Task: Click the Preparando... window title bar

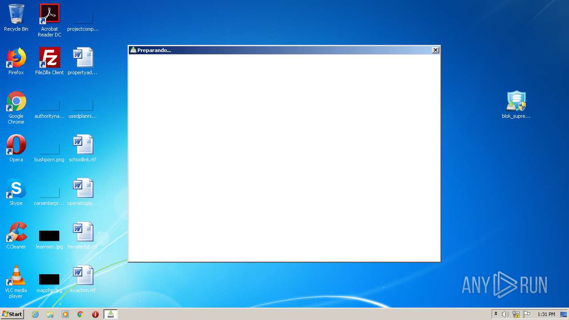Action: [x=284, y=50]
